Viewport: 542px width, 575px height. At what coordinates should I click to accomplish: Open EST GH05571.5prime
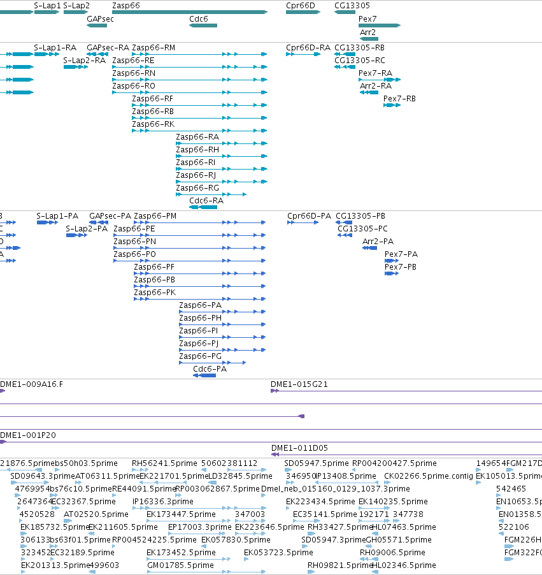click(399, 540)
